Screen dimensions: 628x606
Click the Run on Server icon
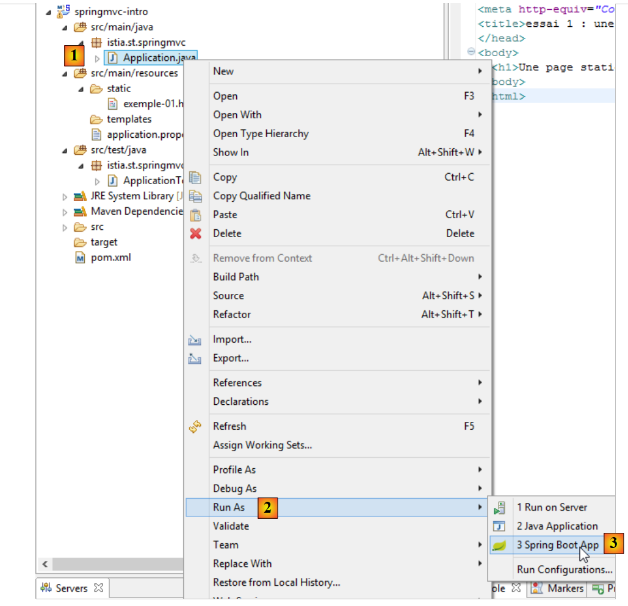499,507
